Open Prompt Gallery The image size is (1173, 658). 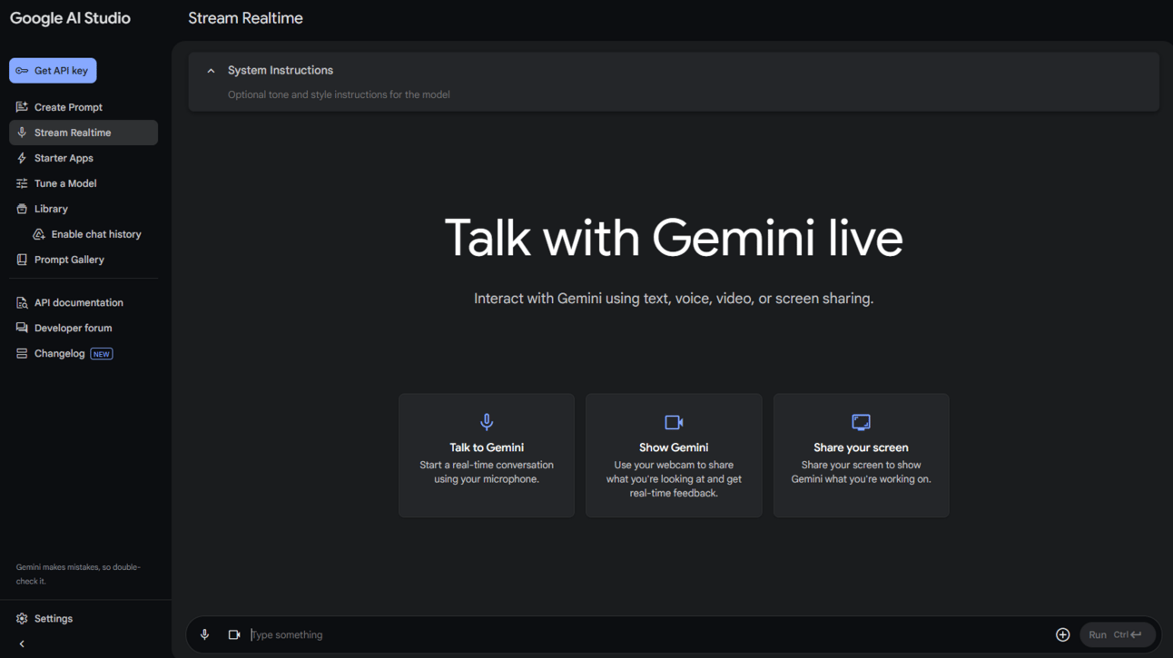[69, 260]
